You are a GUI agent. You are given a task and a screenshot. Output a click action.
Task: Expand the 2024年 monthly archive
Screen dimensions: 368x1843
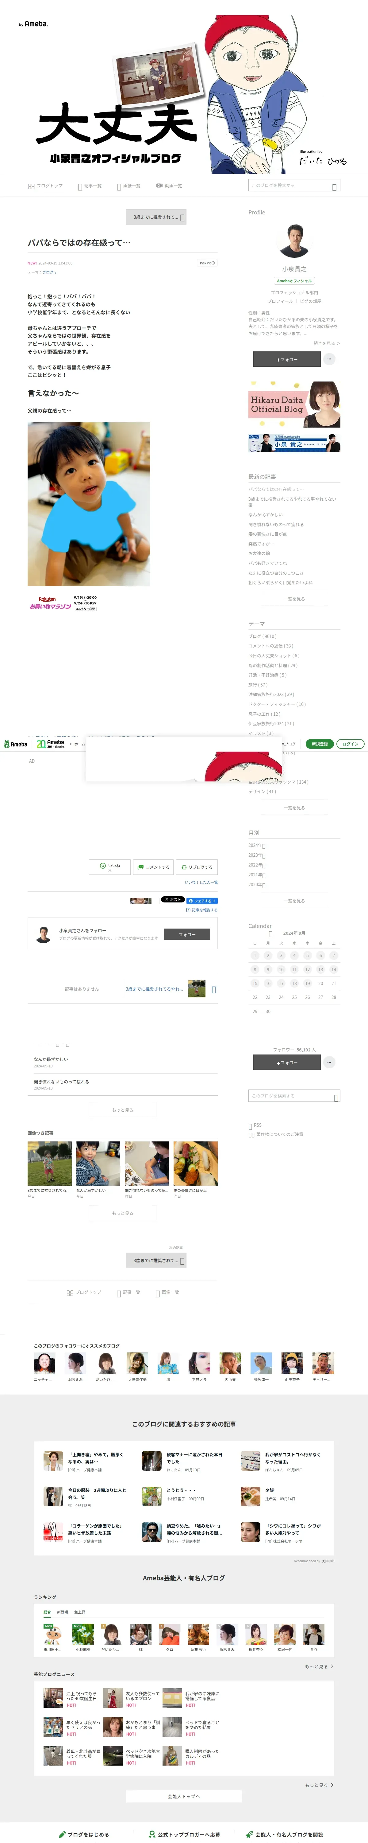pos(257,846)
